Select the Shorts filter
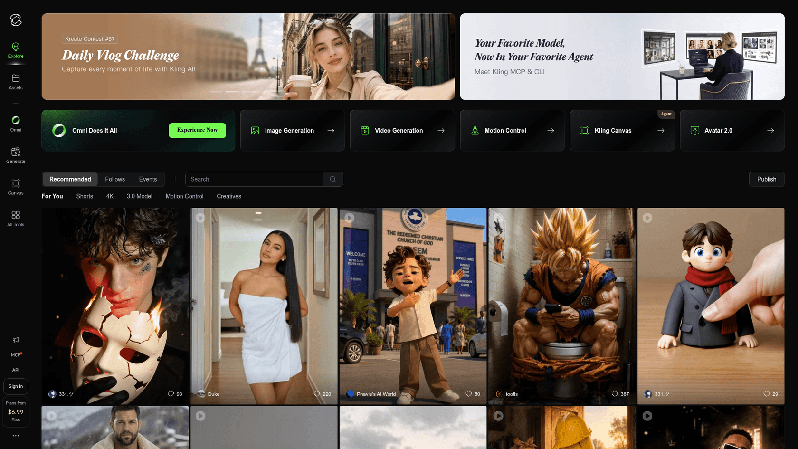The width and height of the screenshot is (798, 449). pyautogui.click(x=85, y=196)
